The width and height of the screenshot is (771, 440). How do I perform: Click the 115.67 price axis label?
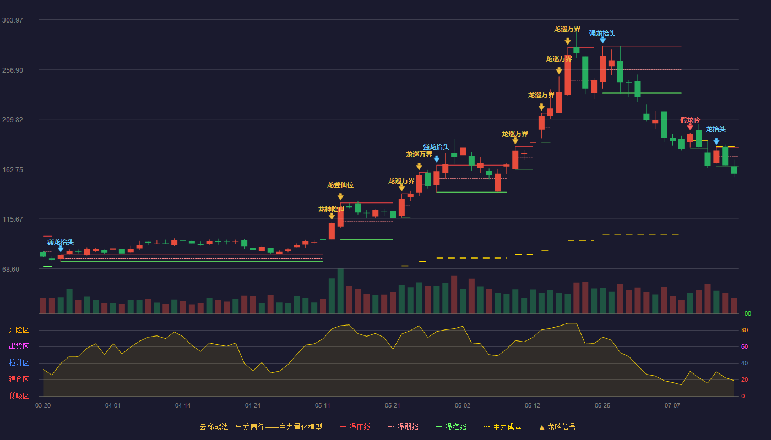(13, 219)
